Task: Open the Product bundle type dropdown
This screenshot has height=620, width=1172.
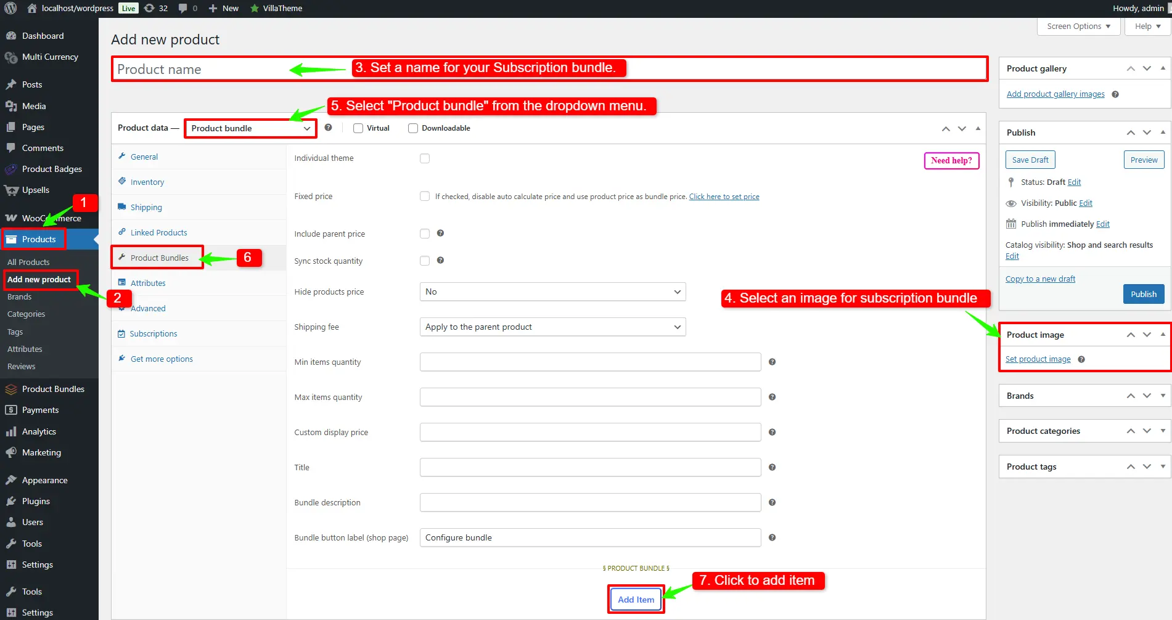Action: [250, 128]
